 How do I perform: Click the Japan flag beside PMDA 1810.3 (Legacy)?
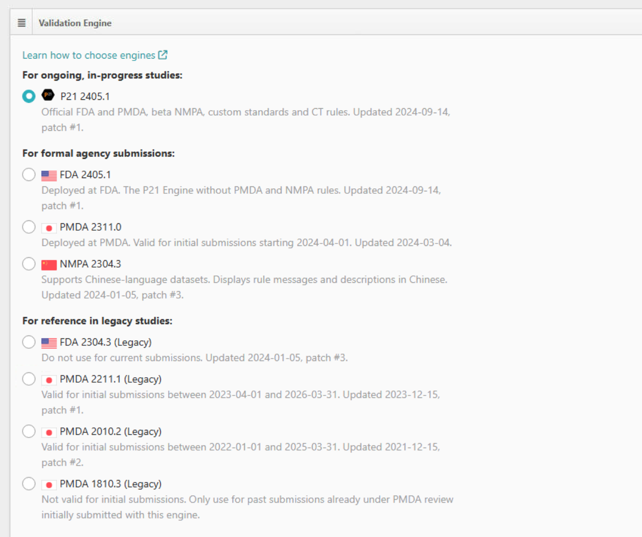49,484
